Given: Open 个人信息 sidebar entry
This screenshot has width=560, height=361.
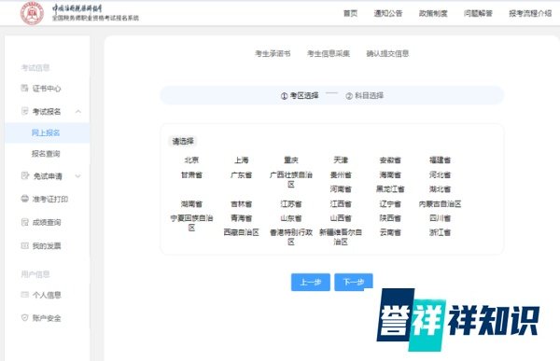Looking at the screenshot, I should click(x=47, y=295).
